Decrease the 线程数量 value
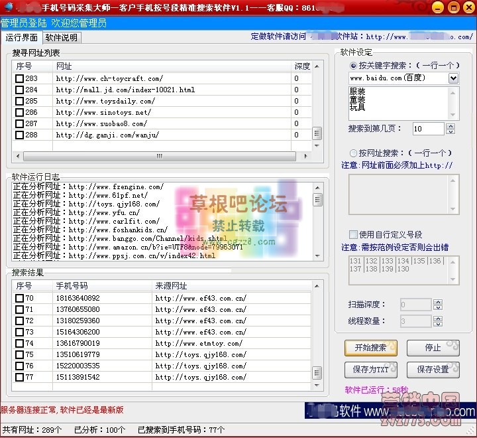 click(438, 324)
